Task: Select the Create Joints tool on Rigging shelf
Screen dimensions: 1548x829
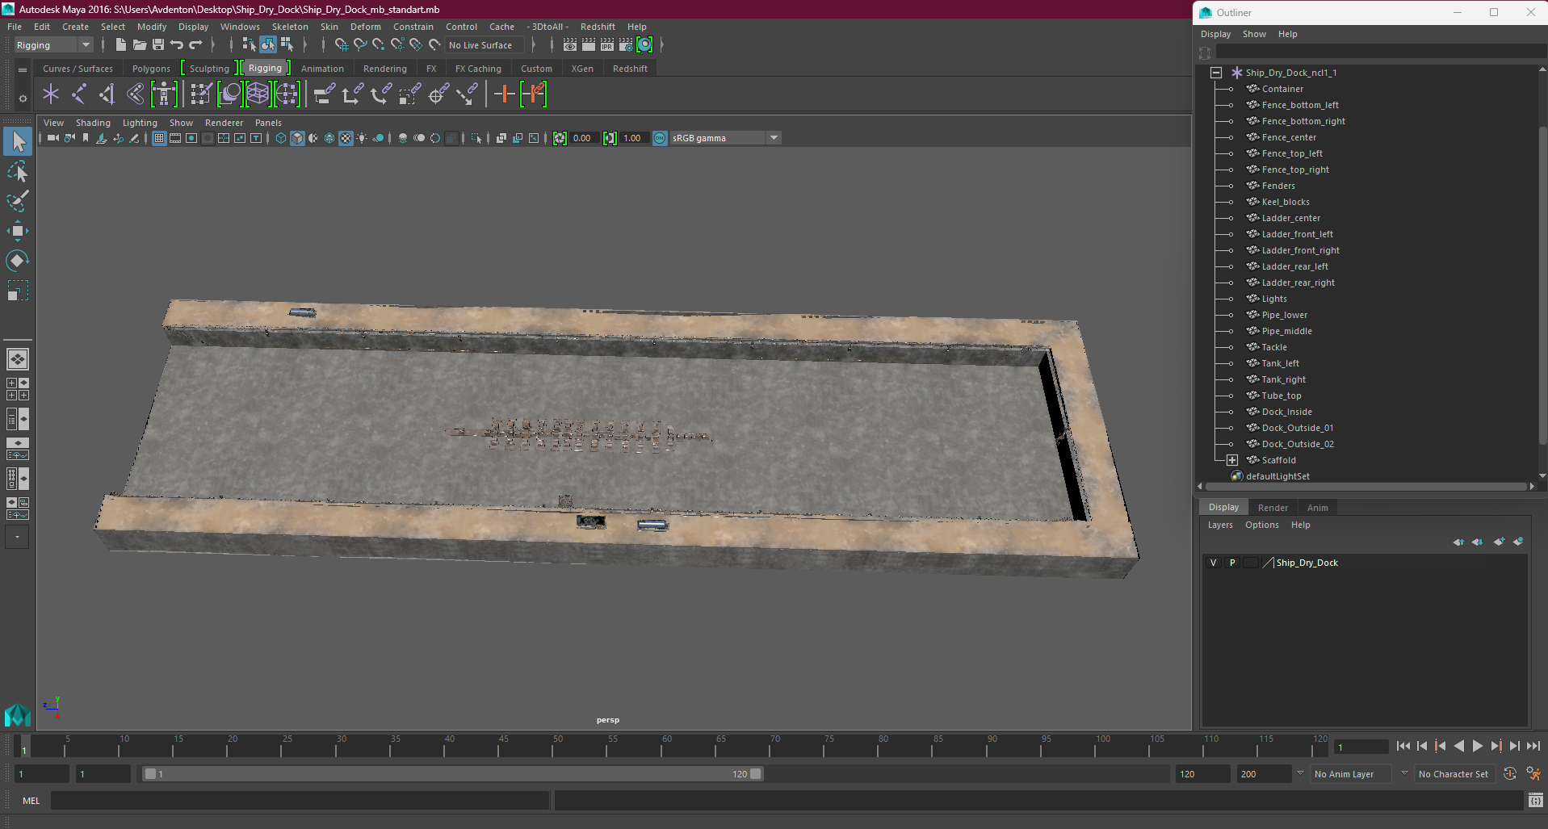Action: (78, 94)
